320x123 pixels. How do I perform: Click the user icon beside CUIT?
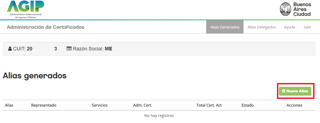point(10,49)
